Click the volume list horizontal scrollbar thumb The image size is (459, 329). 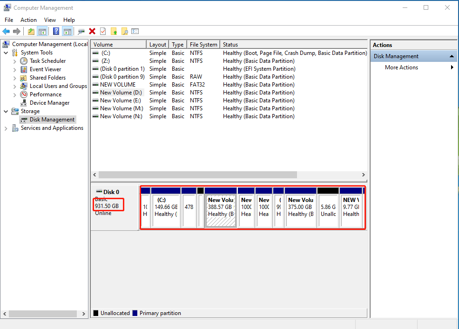[x=198, y=175]
